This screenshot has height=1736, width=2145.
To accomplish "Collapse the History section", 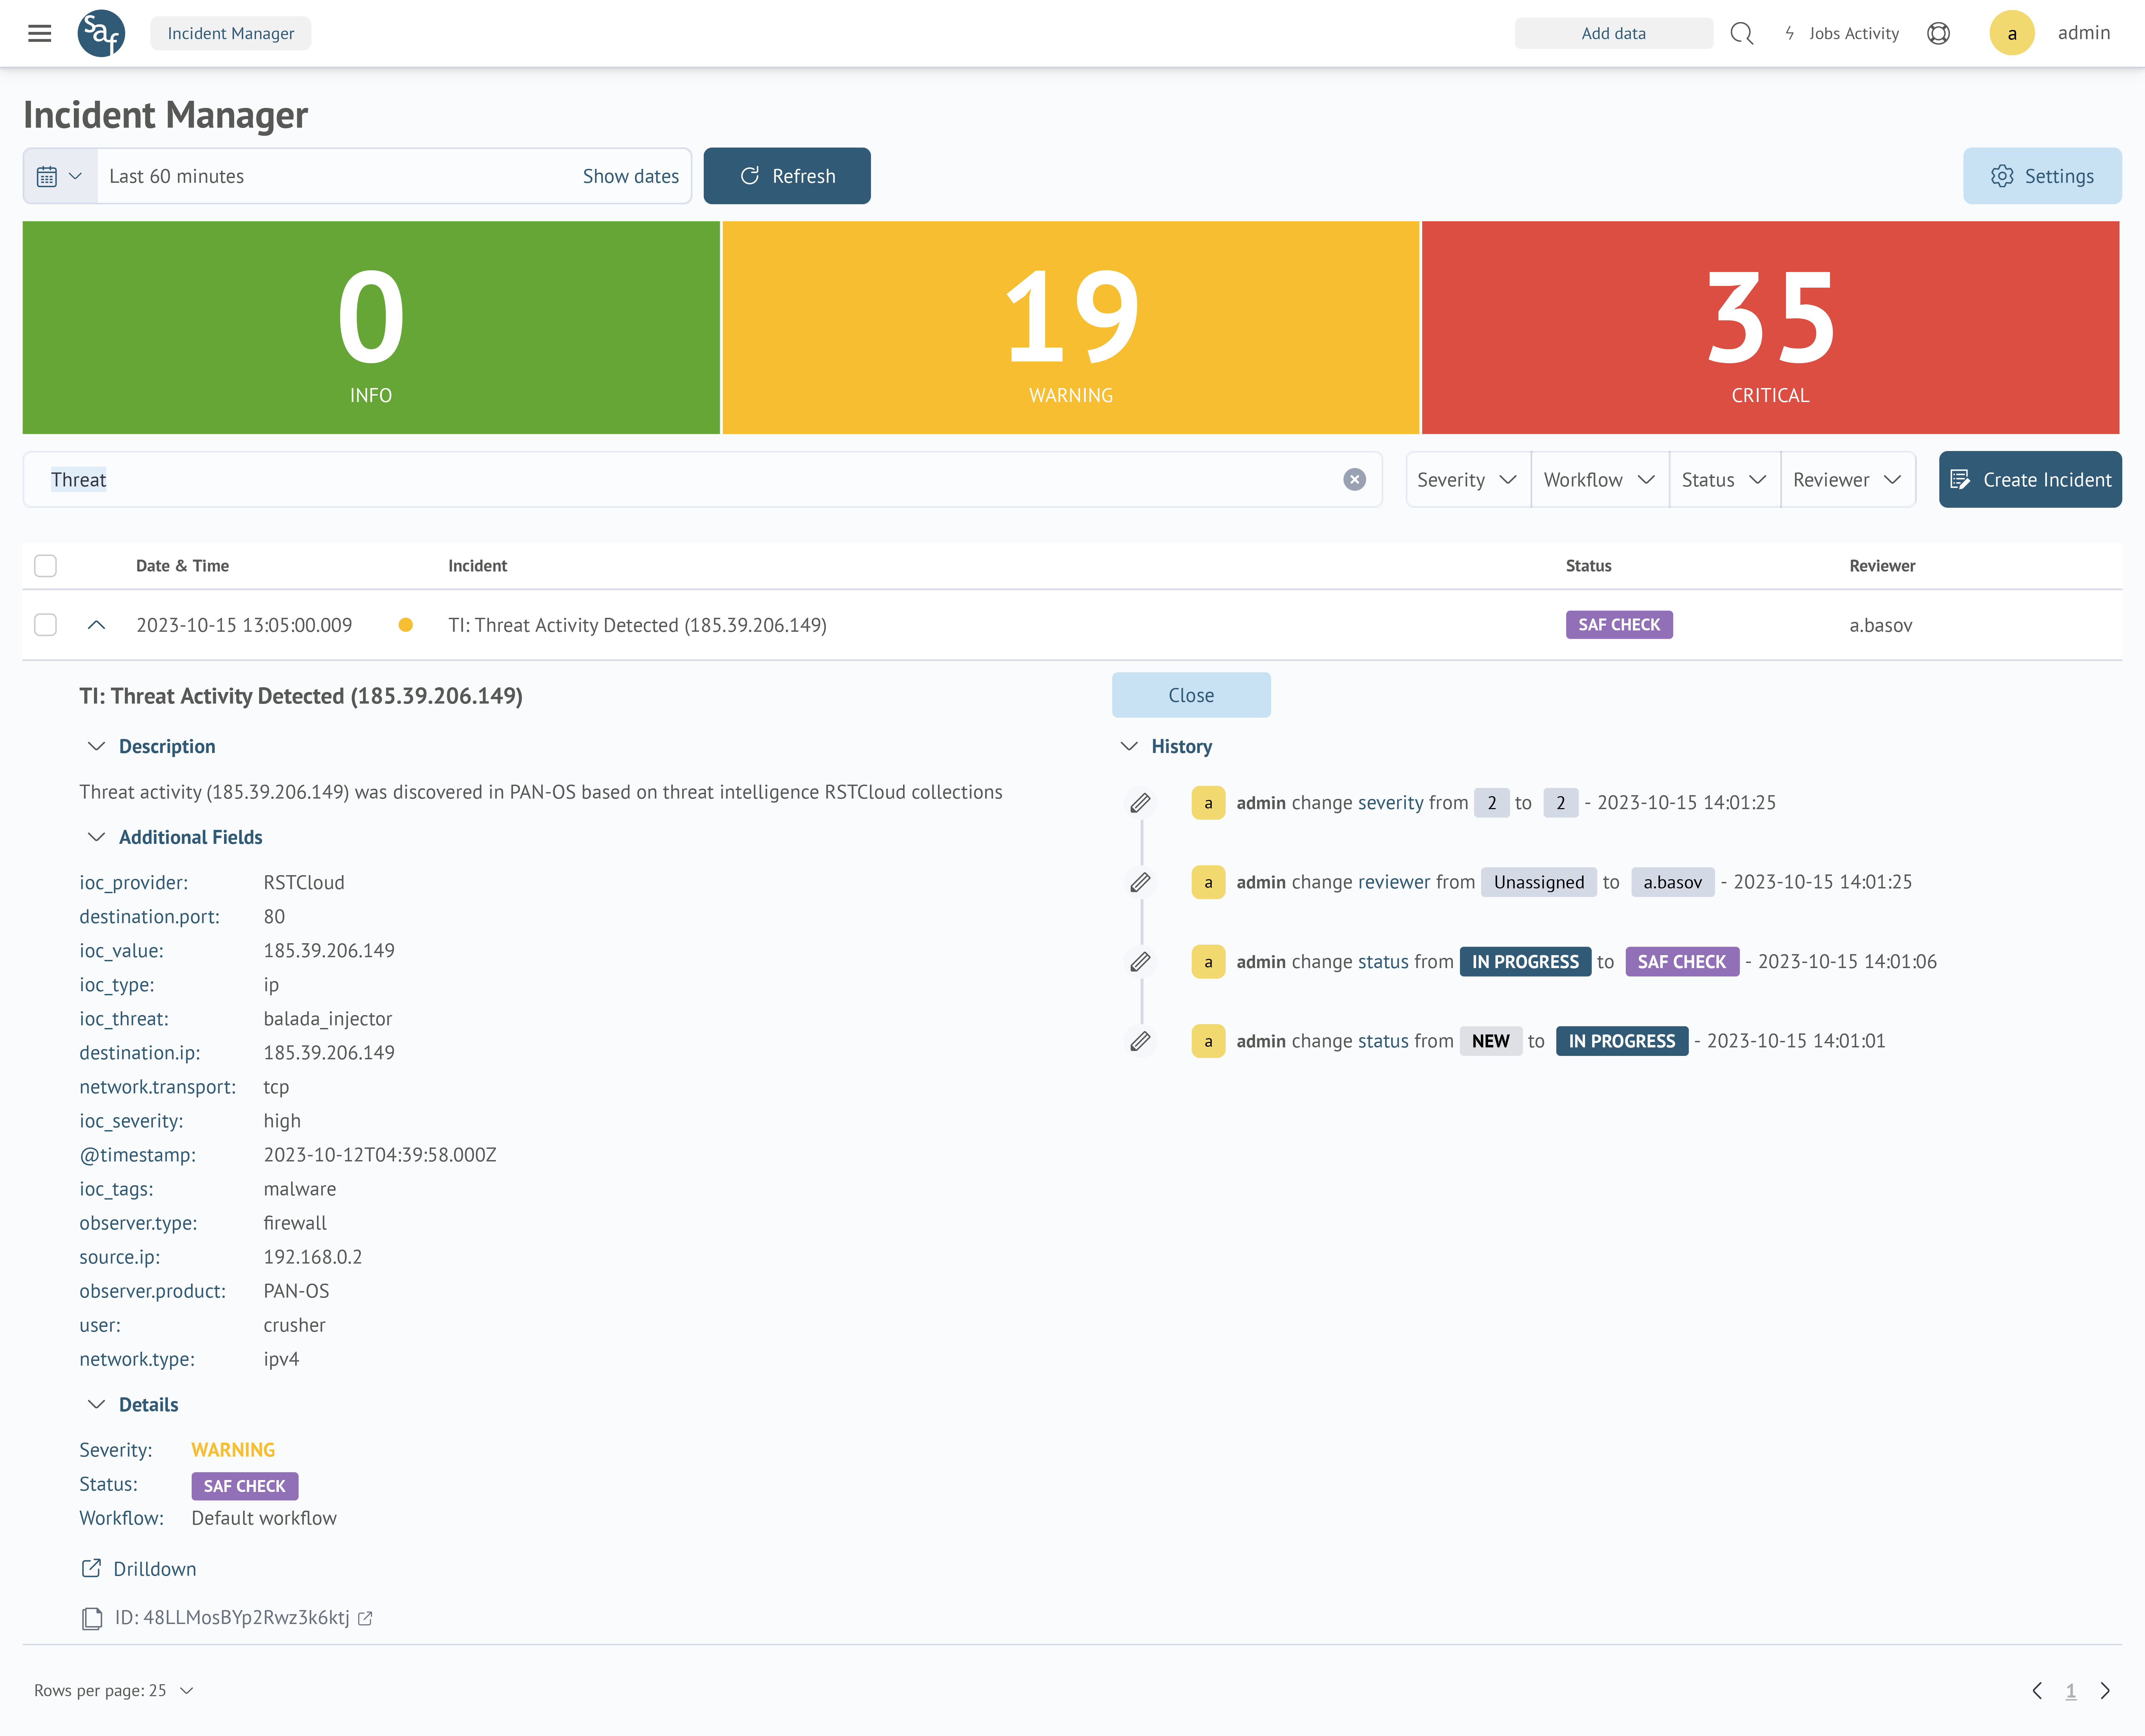I will [1129, 746].
